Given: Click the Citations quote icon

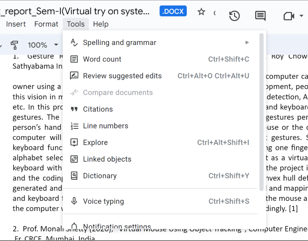Looking at the screenshot, I should [74, 109].
